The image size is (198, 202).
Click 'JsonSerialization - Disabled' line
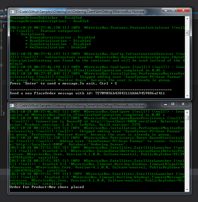(x=58, y=44)
